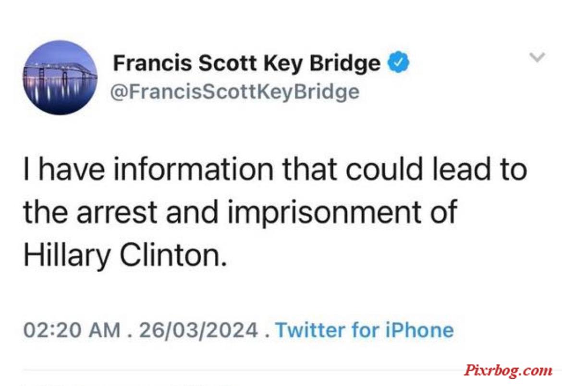
Task: Select the word Francis in the display name
Action: [x=152, y=63]
